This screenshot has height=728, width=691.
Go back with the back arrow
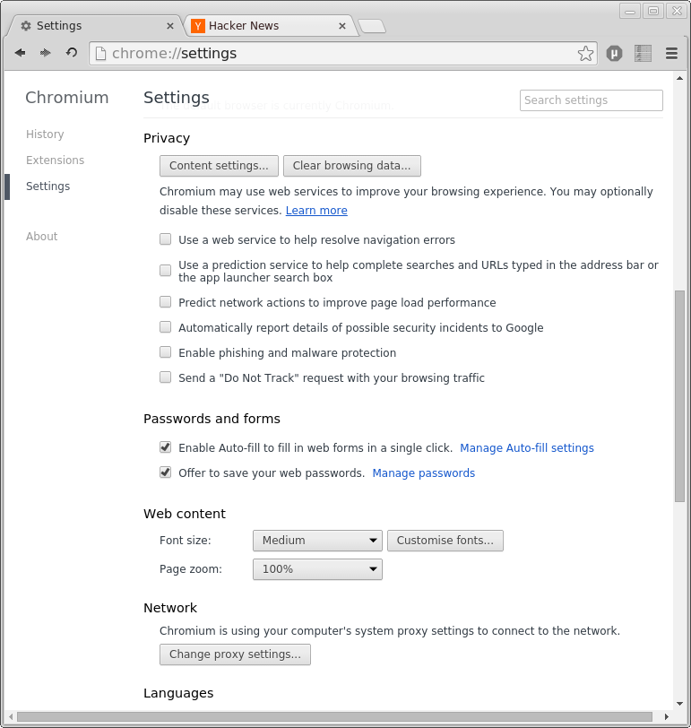click(20, 53)
